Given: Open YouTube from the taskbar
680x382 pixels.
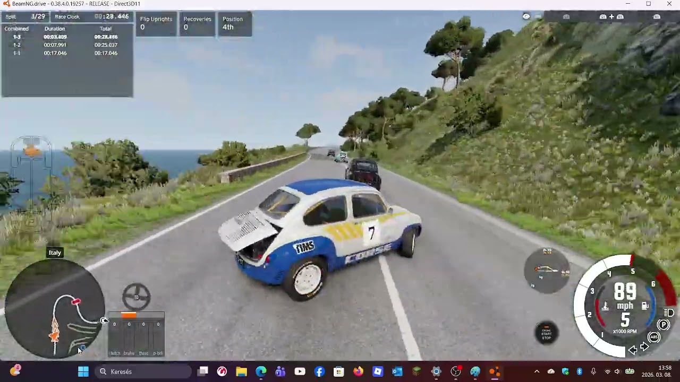Looking at the screenshot, I should (x=300, y=371).
